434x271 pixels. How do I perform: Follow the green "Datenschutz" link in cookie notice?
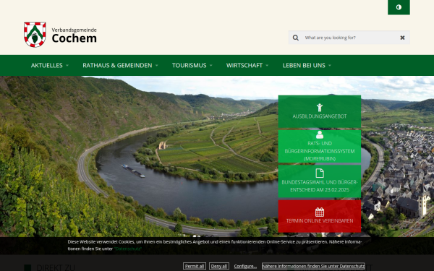pos(128,249)
